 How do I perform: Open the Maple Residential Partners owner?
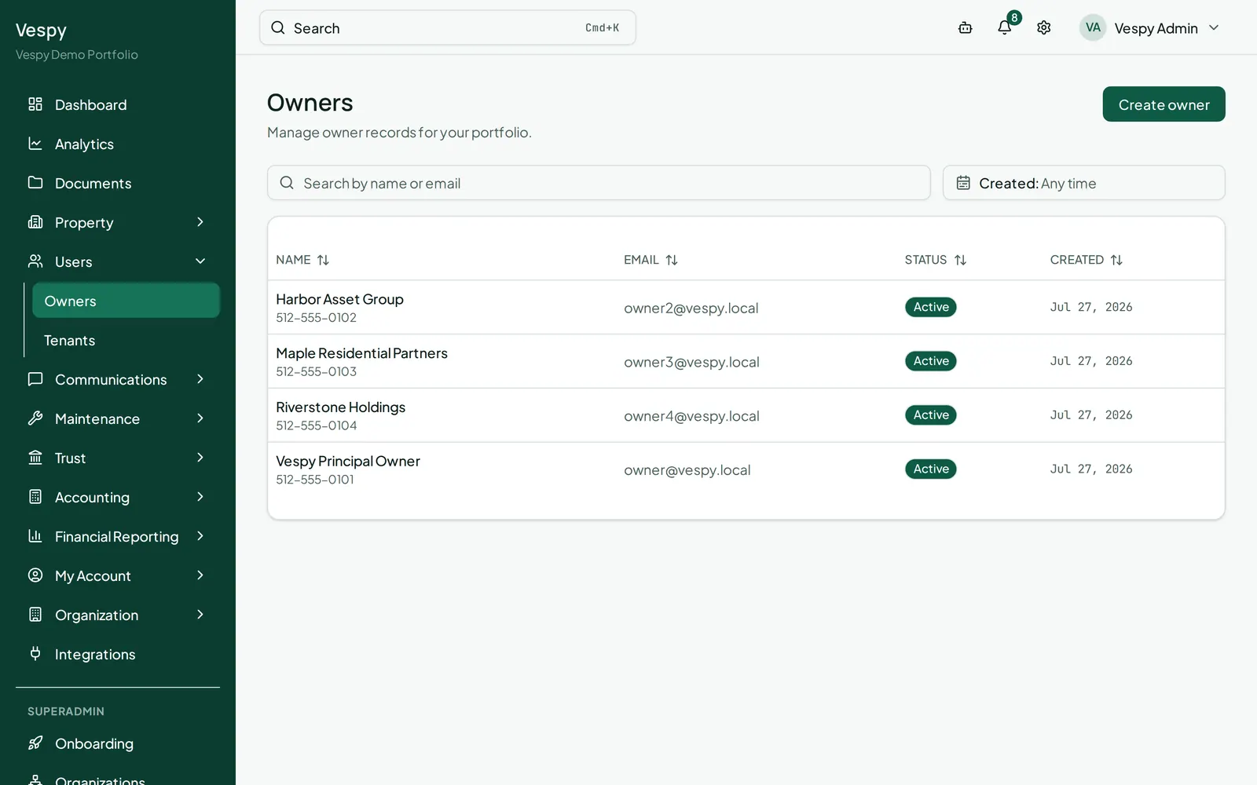(361, 353)
